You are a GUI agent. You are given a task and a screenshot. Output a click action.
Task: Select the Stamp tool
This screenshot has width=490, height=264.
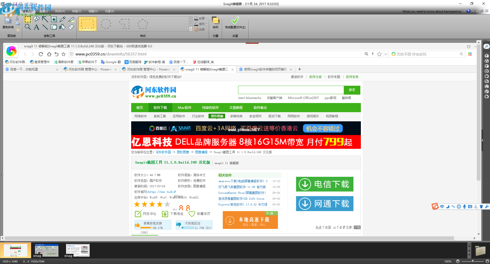[x=54, y=19]
